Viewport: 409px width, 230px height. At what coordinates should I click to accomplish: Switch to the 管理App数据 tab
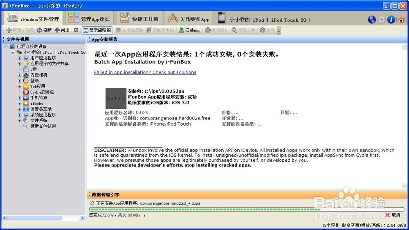coord(89,18)
